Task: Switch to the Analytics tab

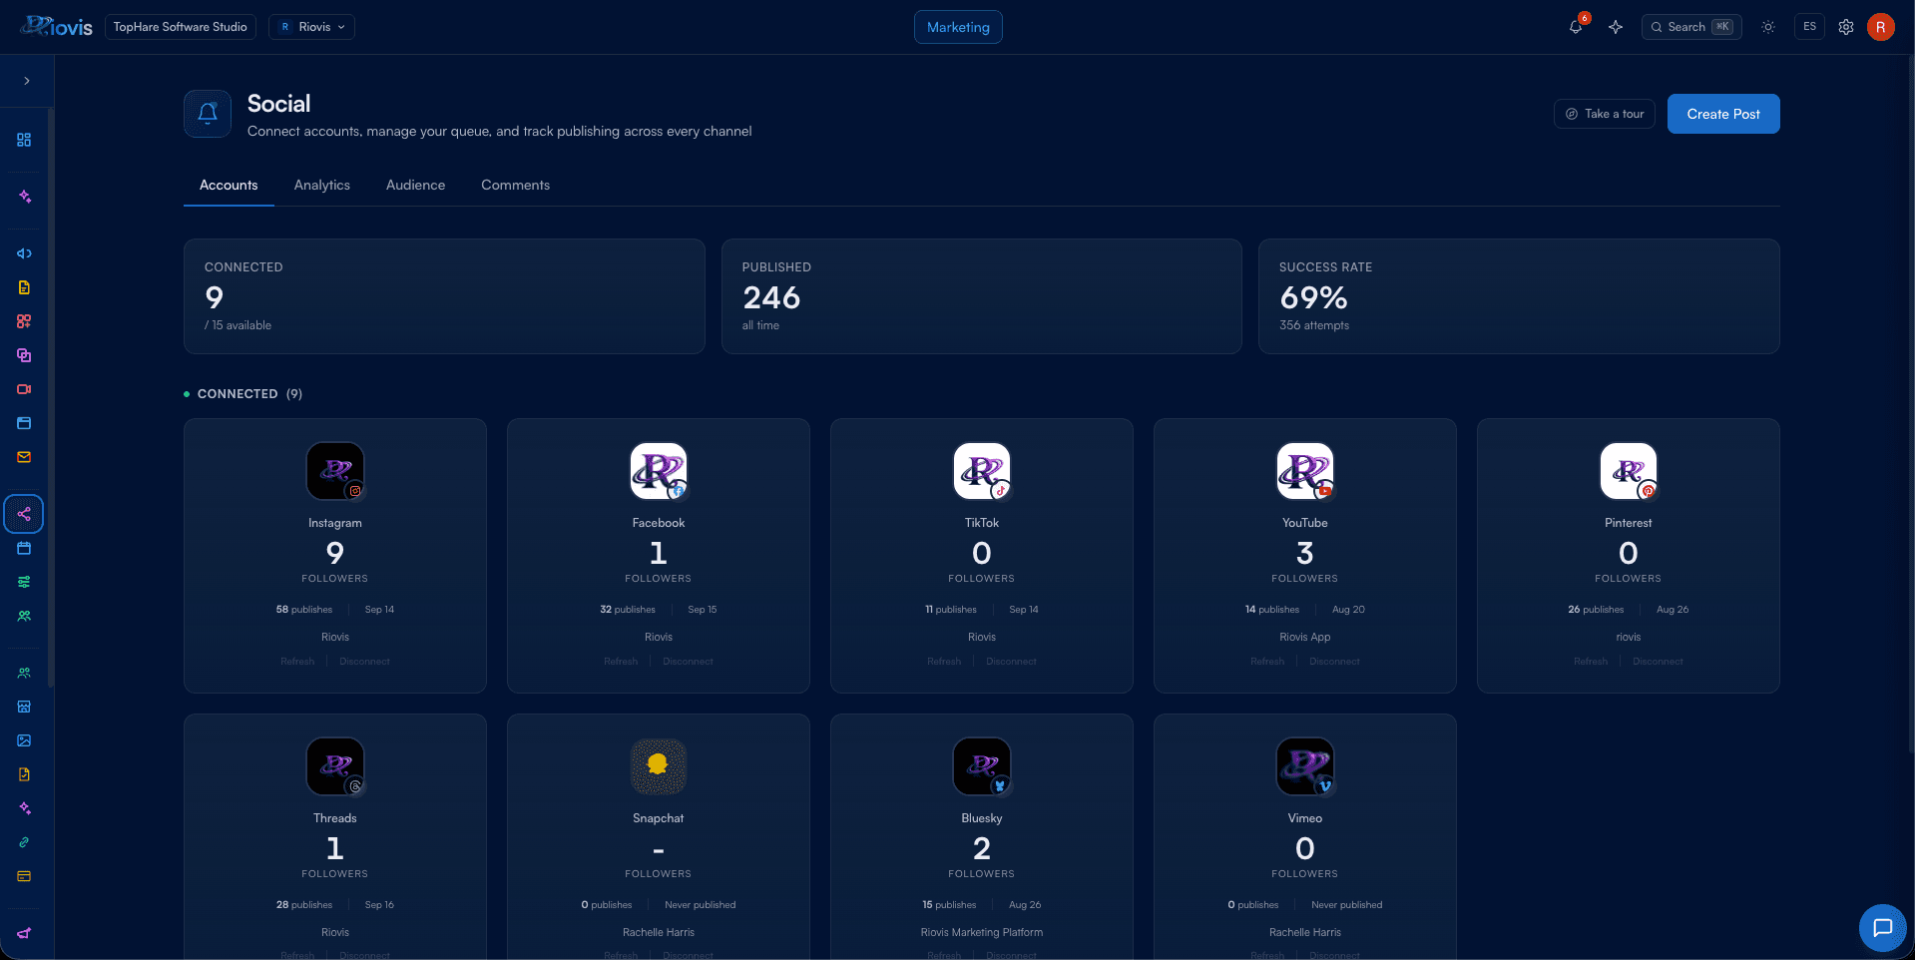Action: coord(322,185)
